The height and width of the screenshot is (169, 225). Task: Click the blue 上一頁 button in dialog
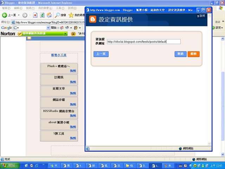click(101, 54)
